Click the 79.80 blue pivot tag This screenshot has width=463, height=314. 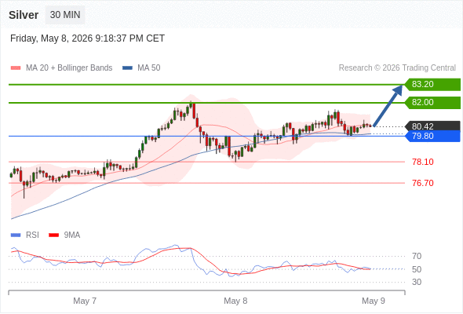(x=432, y=136)
